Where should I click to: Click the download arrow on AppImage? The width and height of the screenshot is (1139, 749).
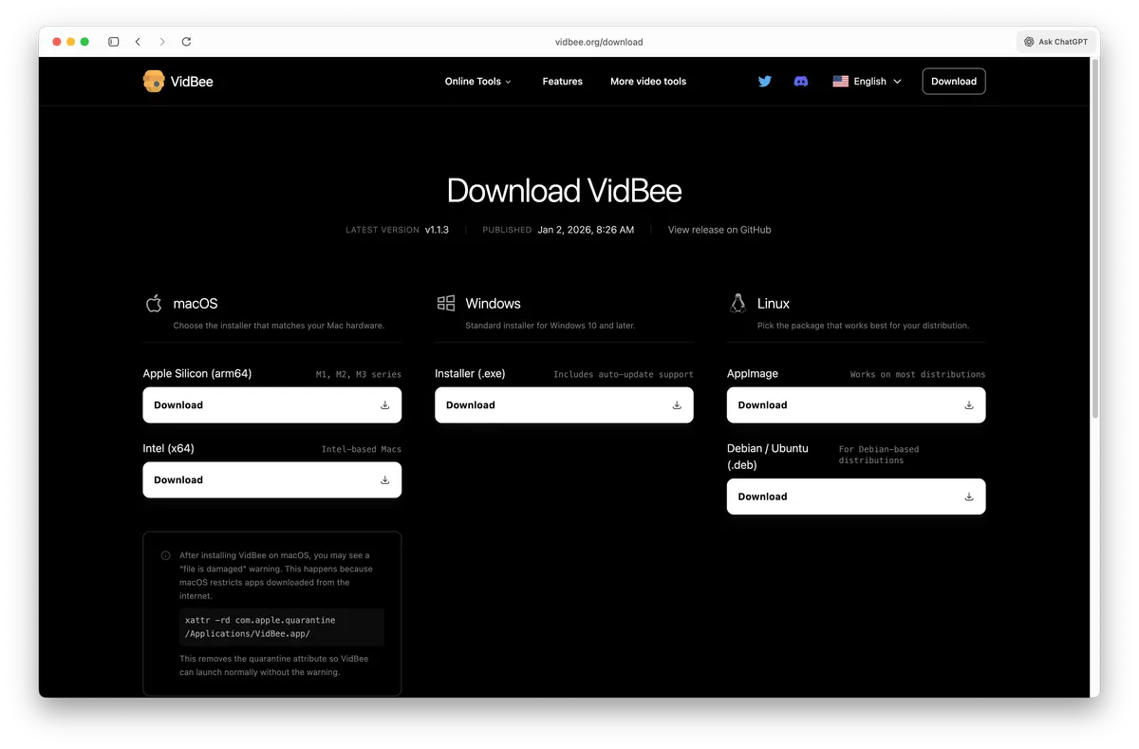(x=969, y=404)
